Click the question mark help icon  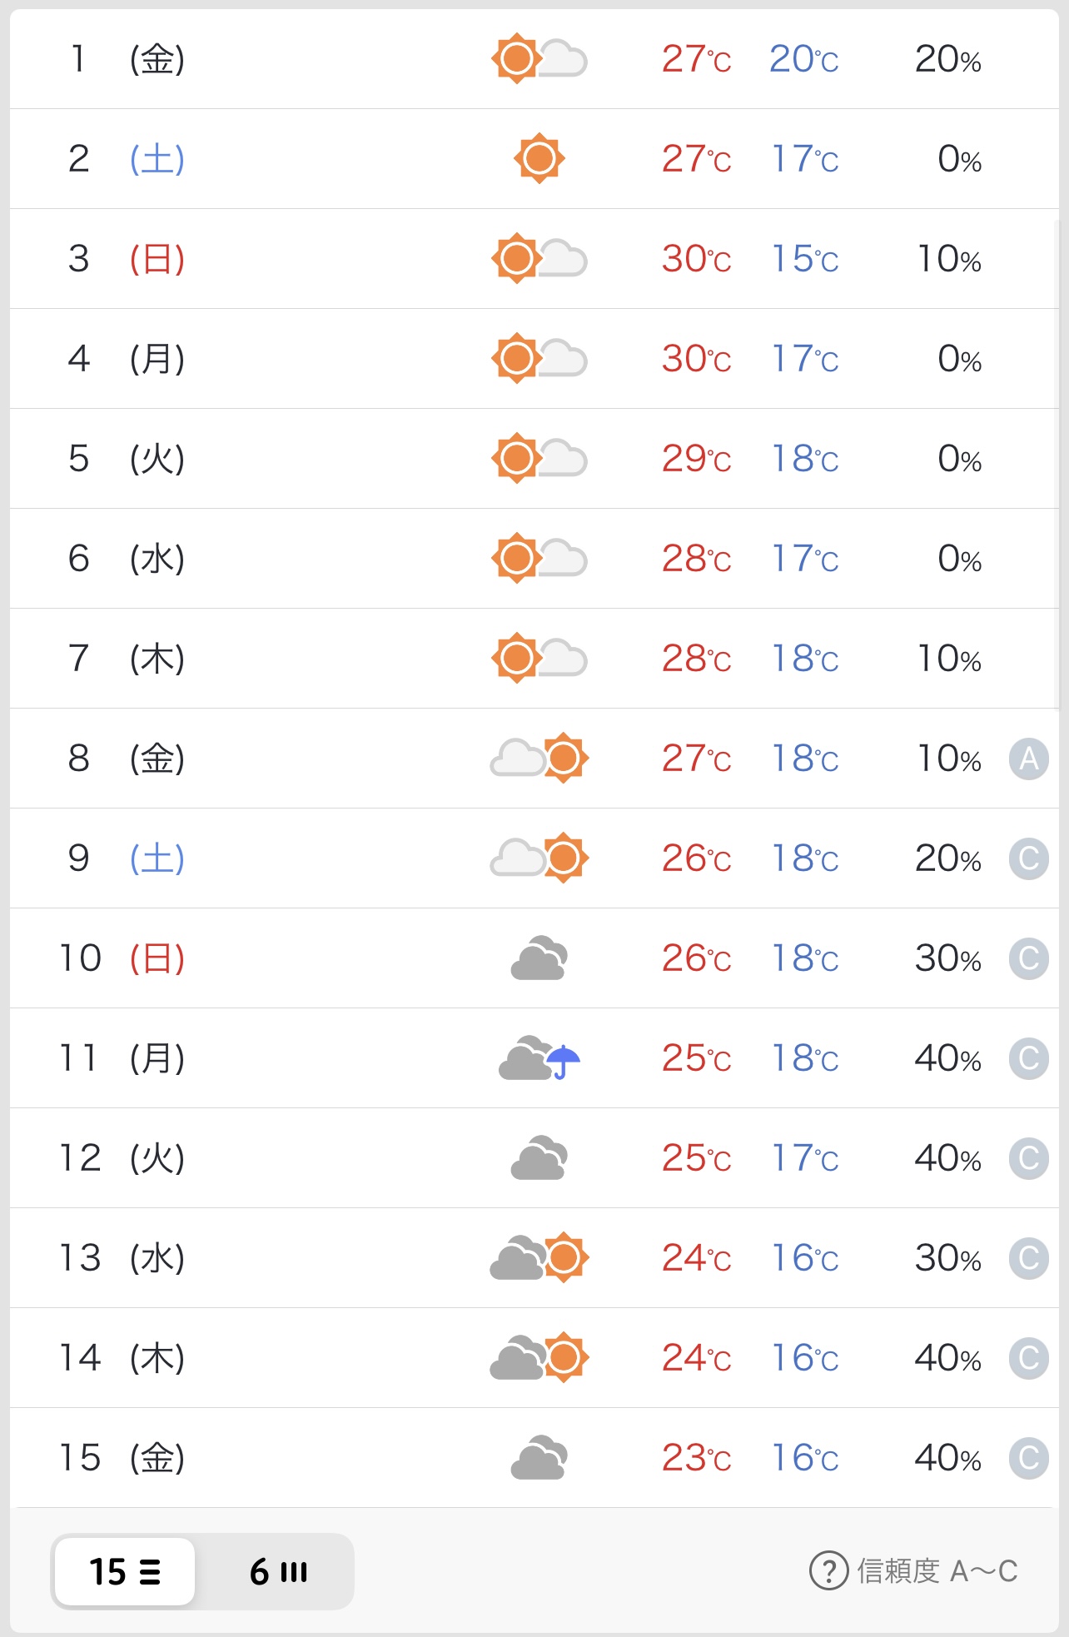pos(828,1571)
